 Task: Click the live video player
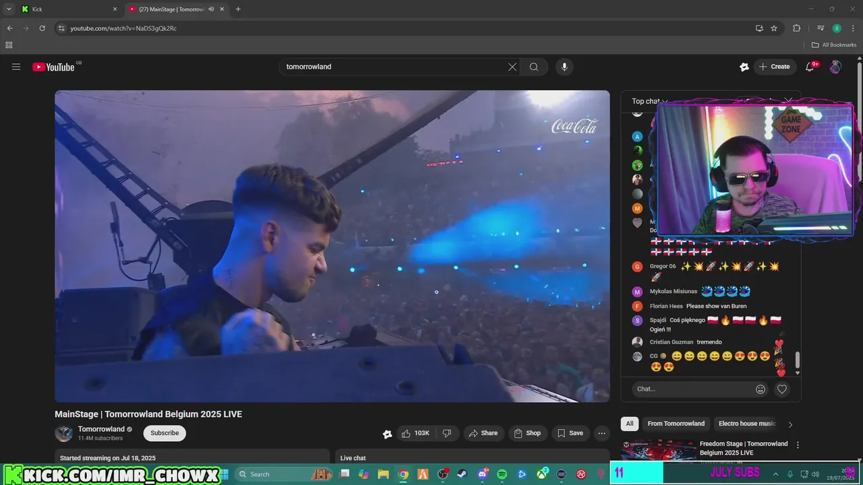coord(332,246)
